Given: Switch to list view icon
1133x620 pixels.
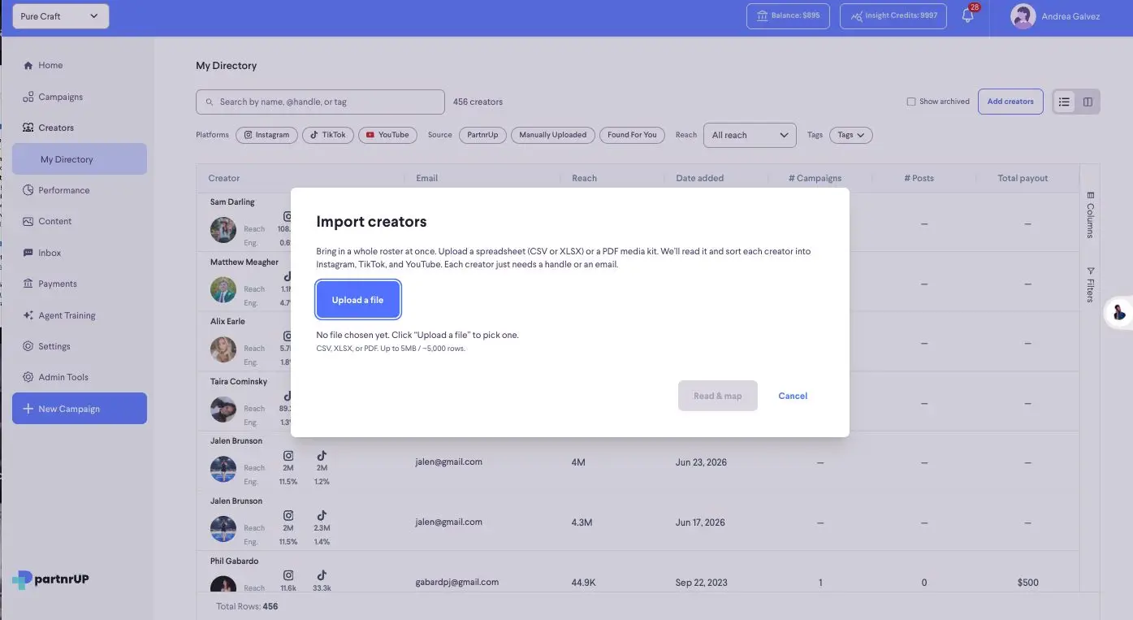Looking at the screenshot, I should pos(1064,102).
